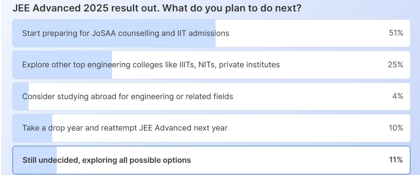
Task: Click the white unfilled area of the drop year bar
Action: pyautogui.click(x=307, y=128)
